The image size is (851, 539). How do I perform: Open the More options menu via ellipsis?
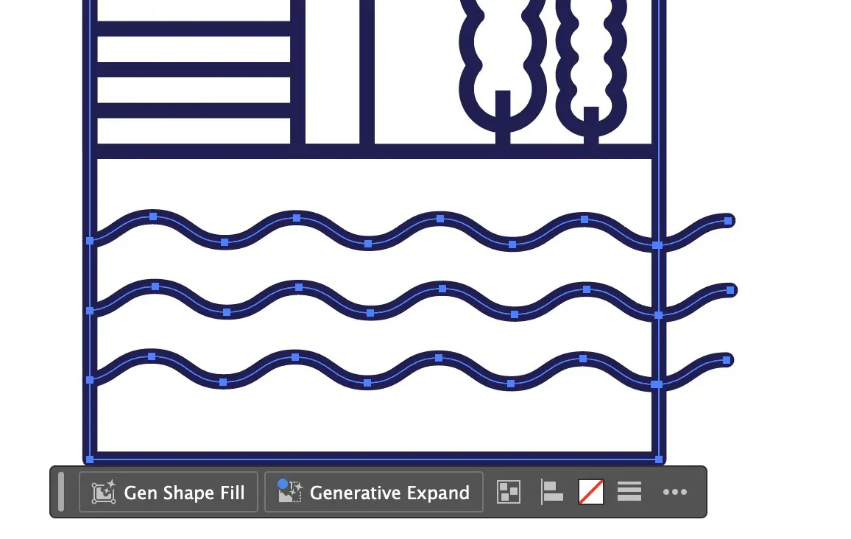point(675,492)
